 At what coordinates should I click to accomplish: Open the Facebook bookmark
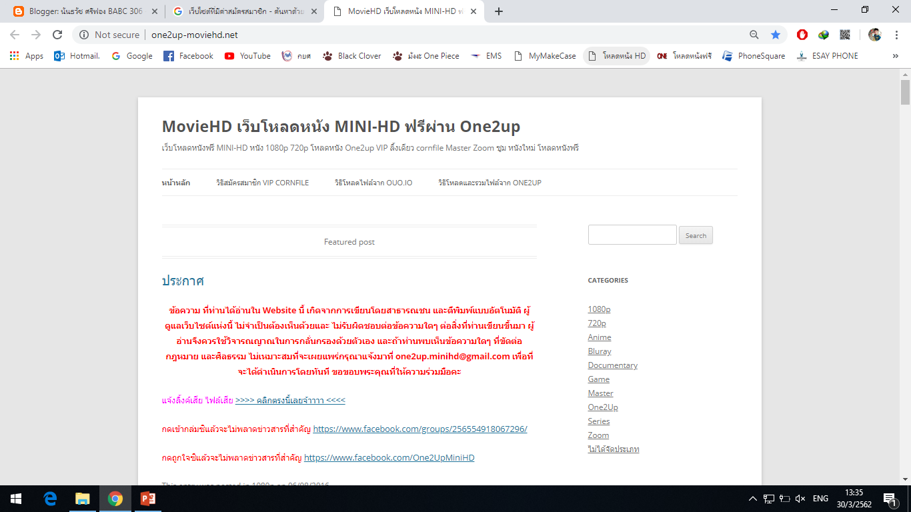click(x=187, y=56)
